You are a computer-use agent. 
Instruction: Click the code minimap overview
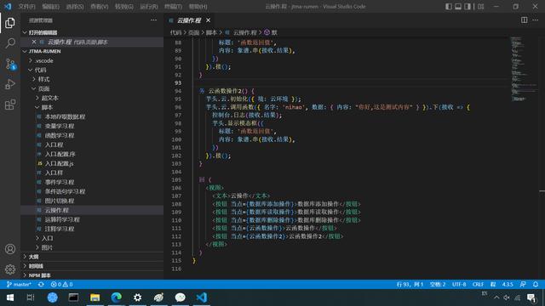point(525,70)
